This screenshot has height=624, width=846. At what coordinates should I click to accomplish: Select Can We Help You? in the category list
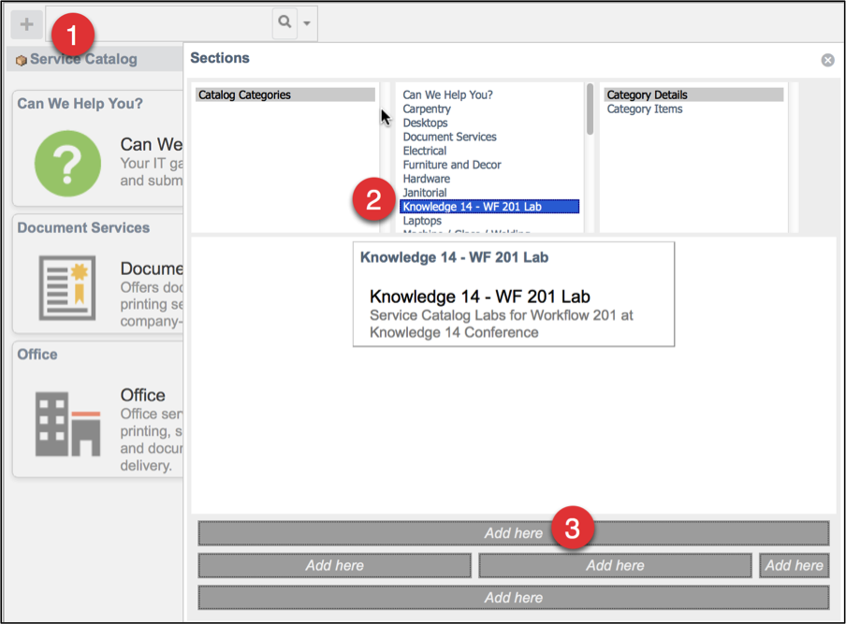click(447, 94)
